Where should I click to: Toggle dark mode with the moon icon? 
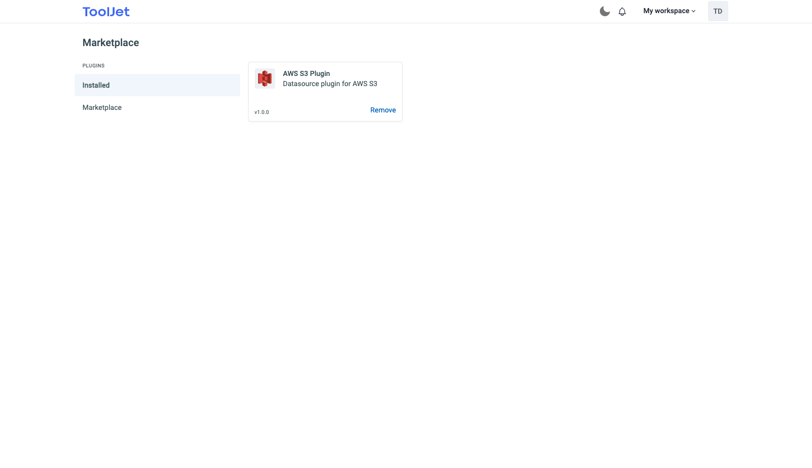604,11
